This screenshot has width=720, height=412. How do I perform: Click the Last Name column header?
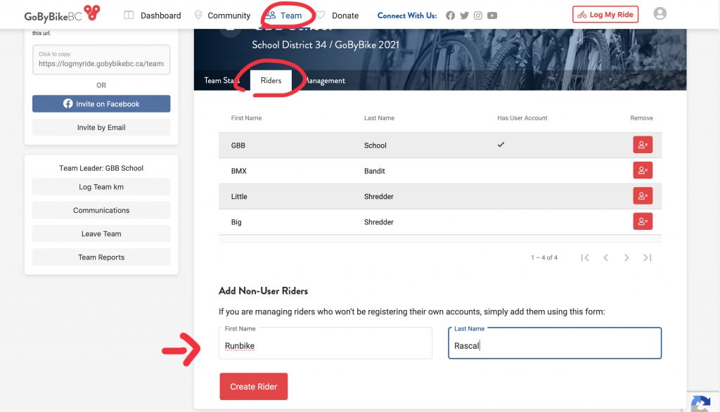pyautogui.click(x=379, y=118)
